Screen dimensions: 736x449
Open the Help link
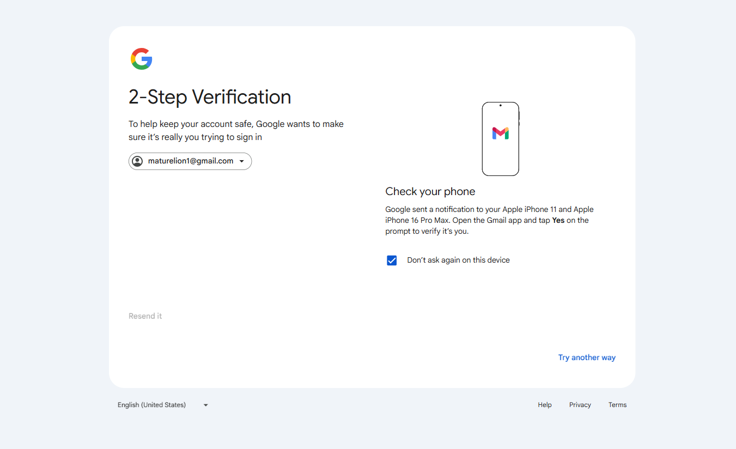(x=545, y=405)
